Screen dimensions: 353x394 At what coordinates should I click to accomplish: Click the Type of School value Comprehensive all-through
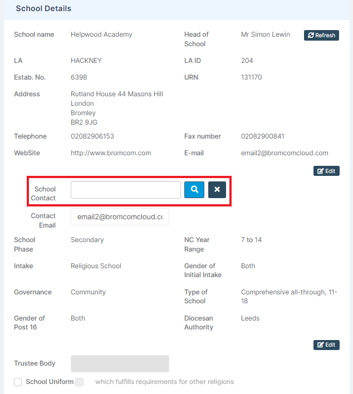(x=289, y=296)
